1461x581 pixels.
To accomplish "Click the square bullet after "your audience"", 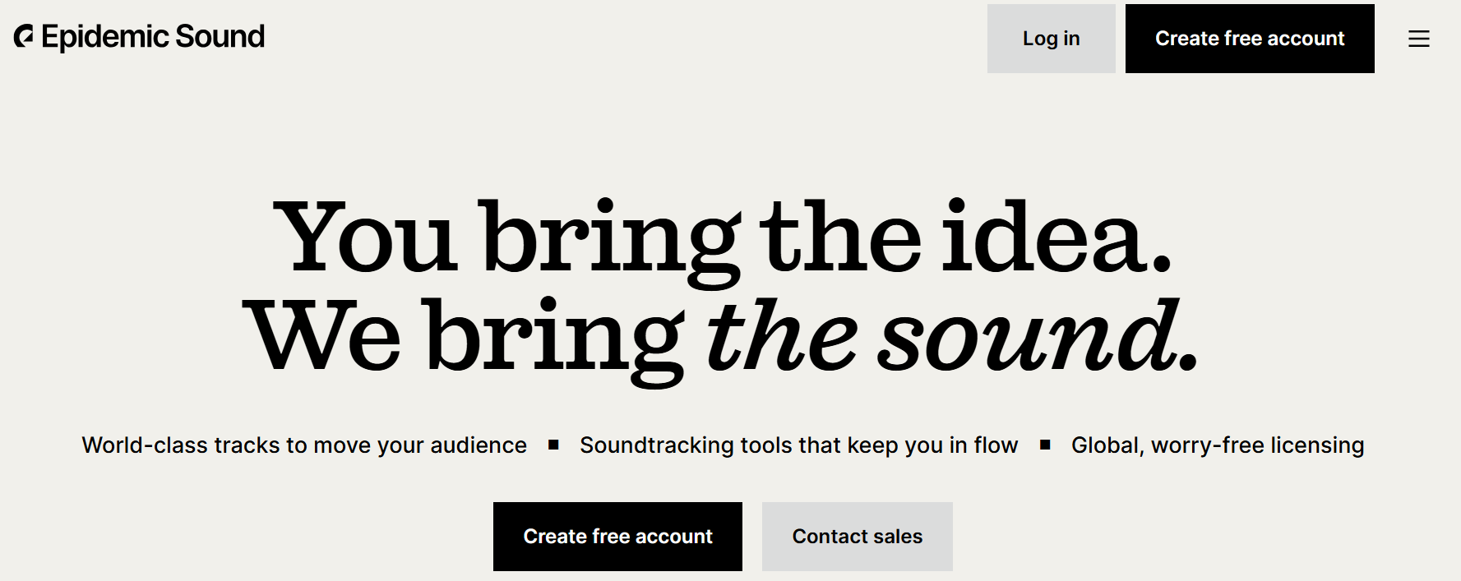I will tap(553, 445).
